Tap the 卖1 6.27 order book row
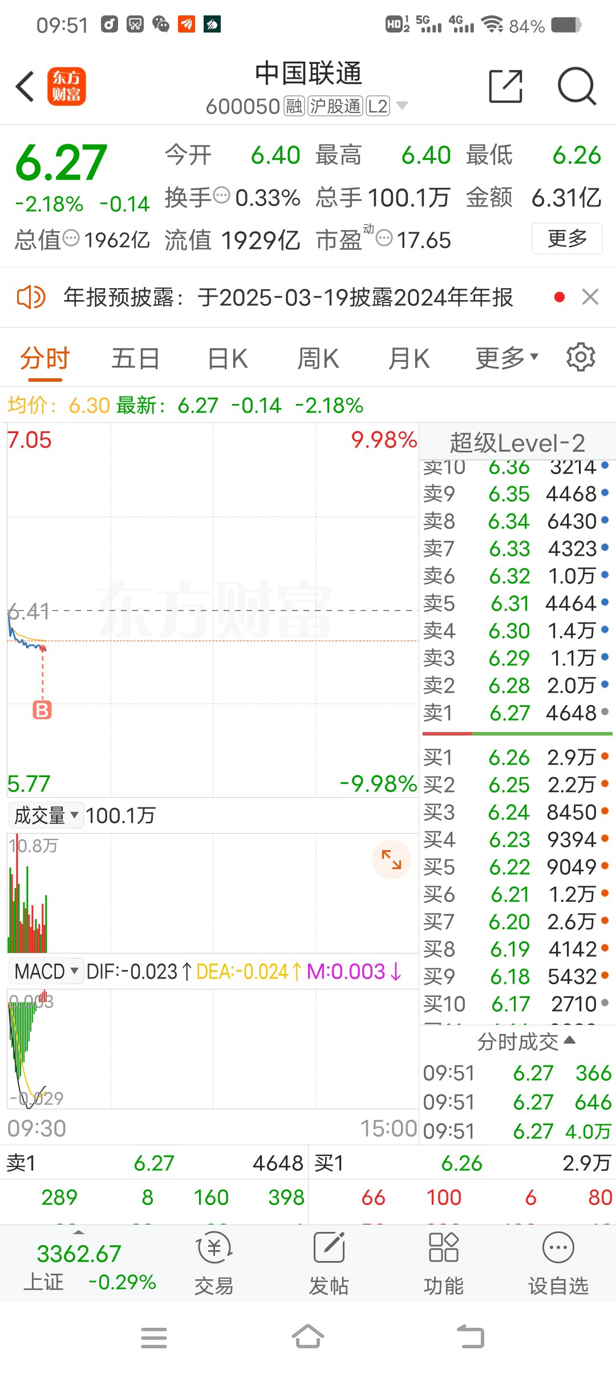The height and width of the screenshot is (1374, 616). click(x=516, y=713)
